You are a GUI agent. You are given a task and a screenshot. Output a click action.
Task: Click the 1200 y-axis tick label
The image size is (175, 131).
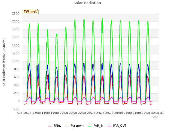point(16,53)
